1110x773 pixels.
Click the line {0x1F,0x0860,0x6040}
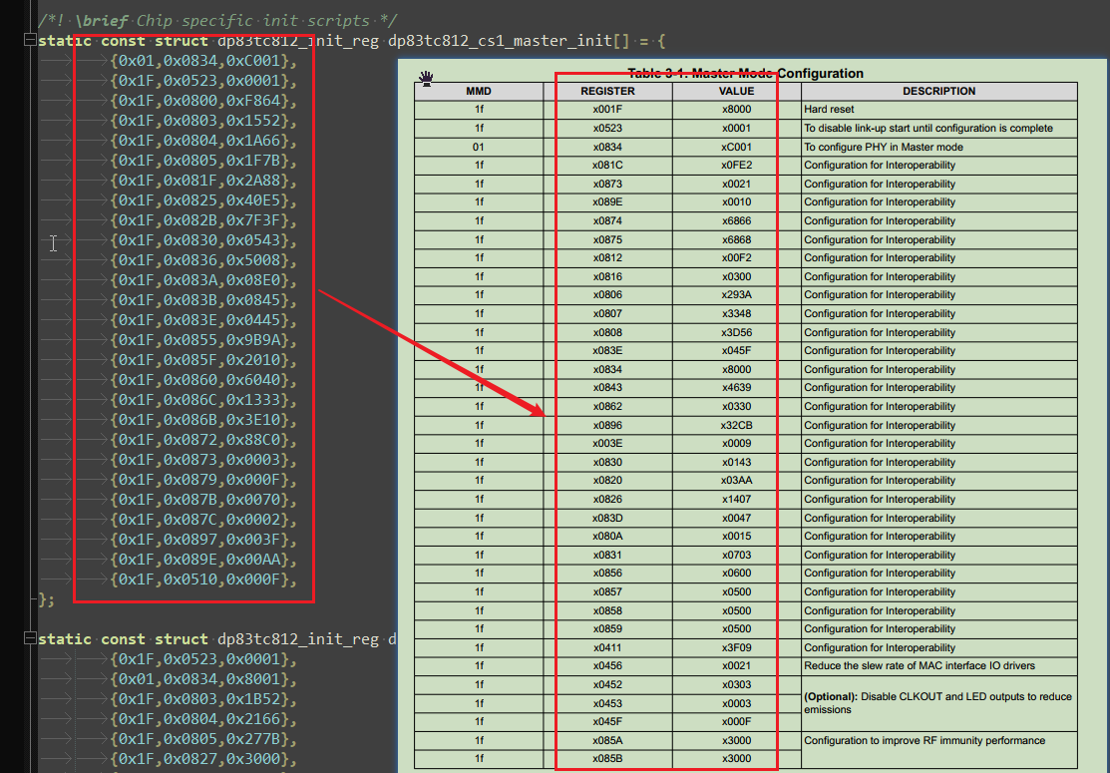[203, 379]
